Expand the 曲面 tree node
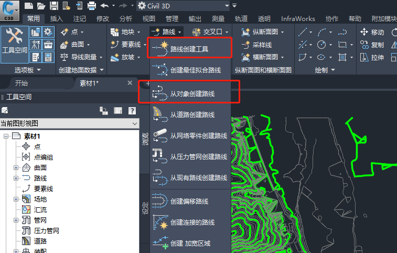397x253 pixels. [x=16, y=168]
